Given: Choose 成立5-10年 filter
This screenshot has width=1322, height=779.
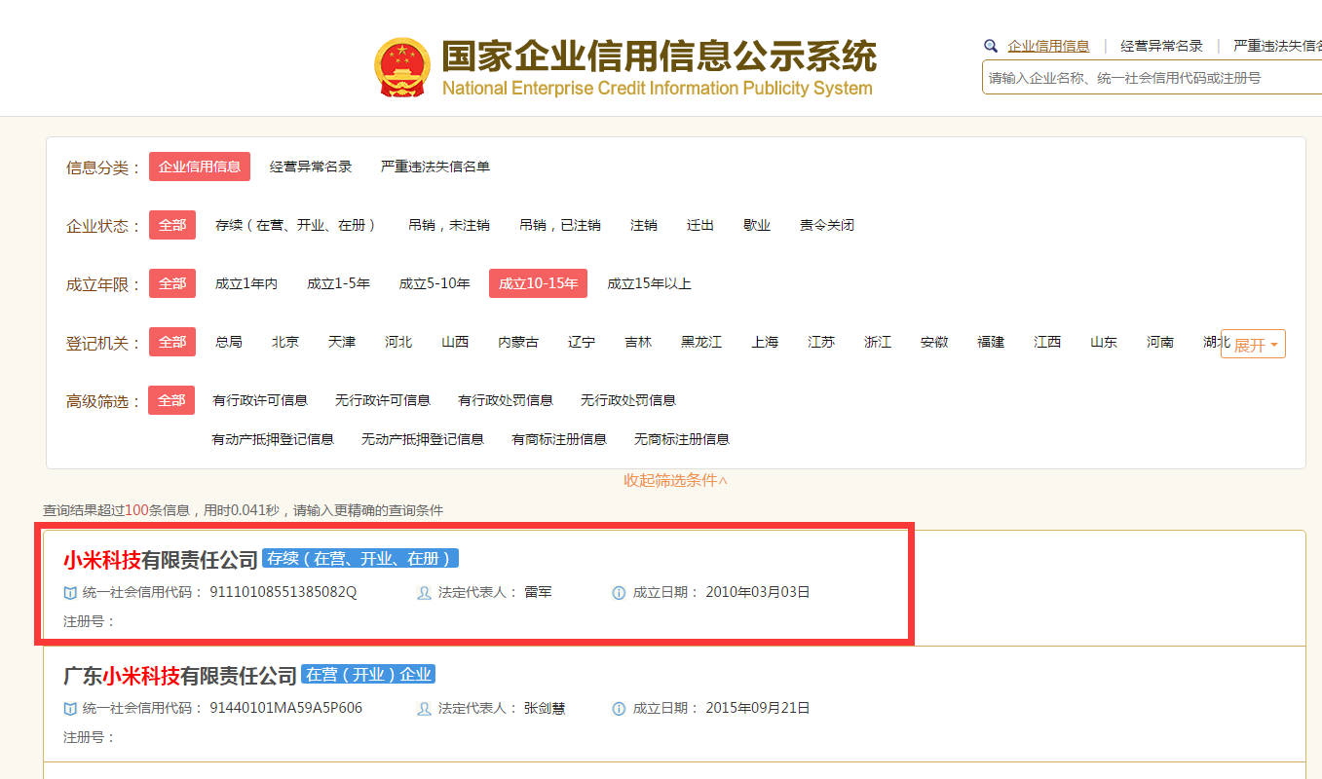Looking at the screenshot, I should coord(434,283).
